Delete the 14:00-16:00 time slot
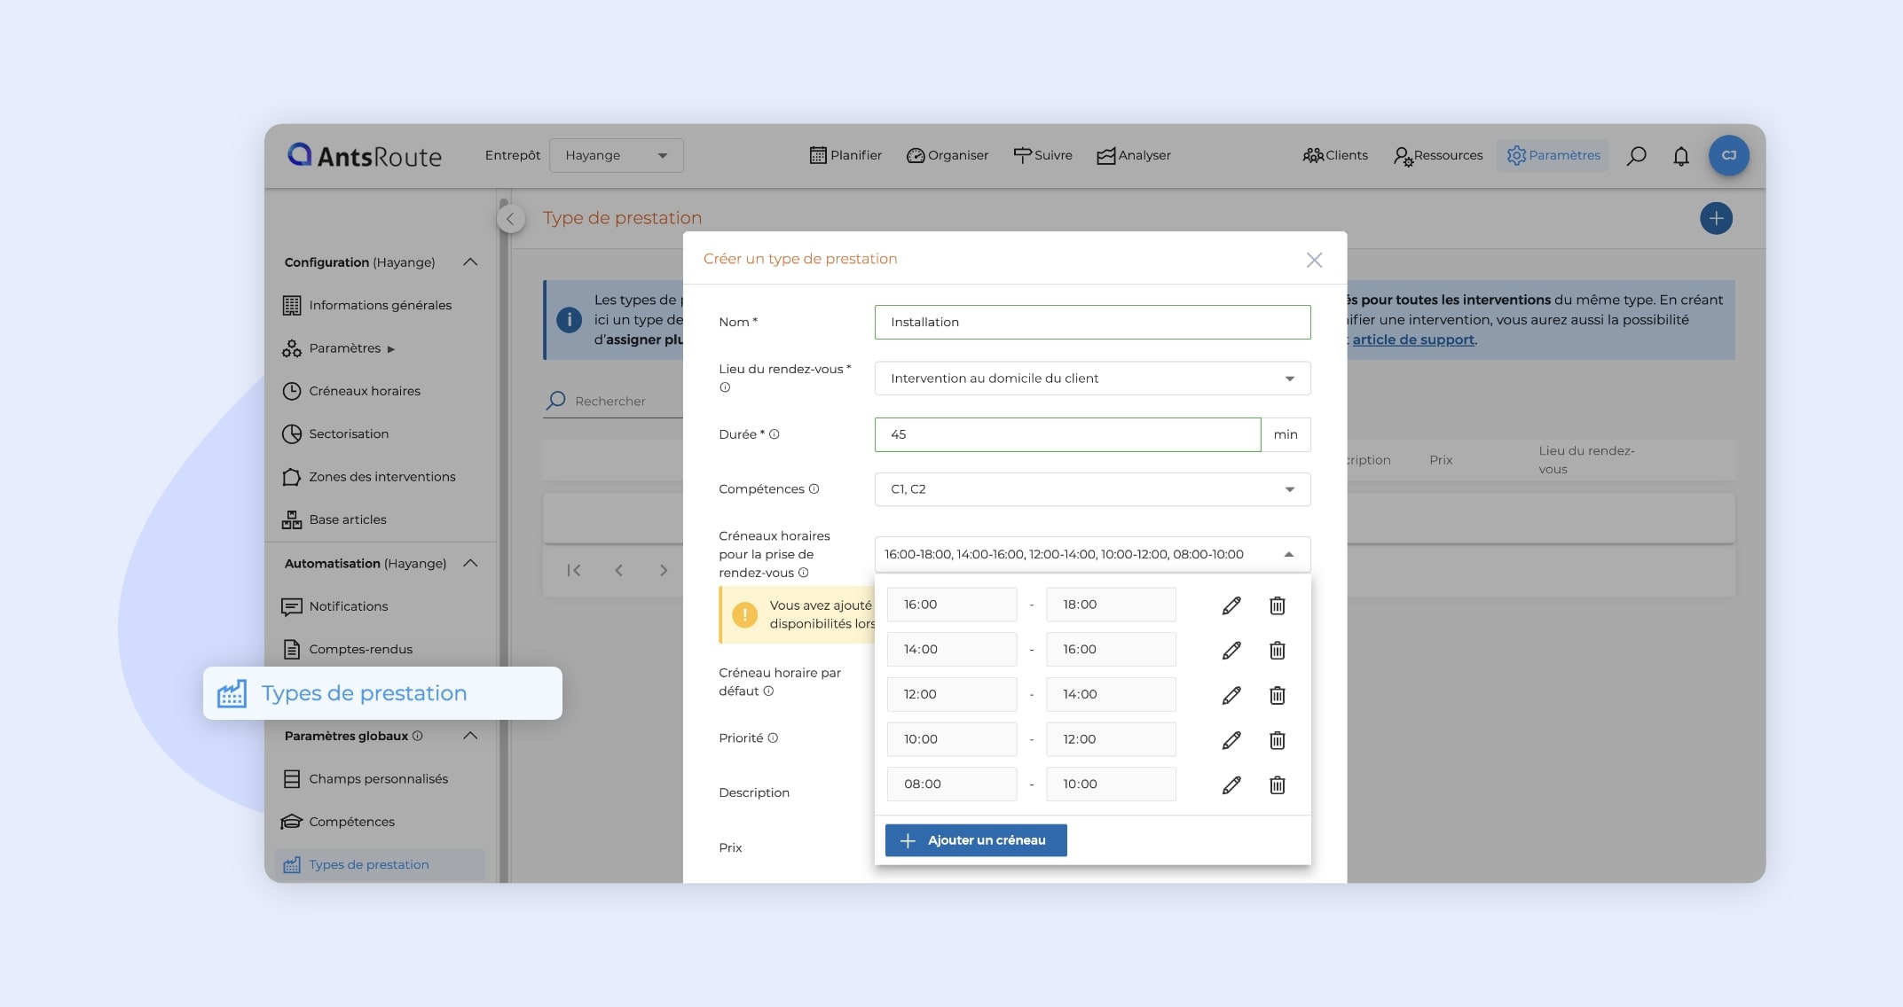The height and width of the screenshot is (1007, 1903). (1277, 651)
